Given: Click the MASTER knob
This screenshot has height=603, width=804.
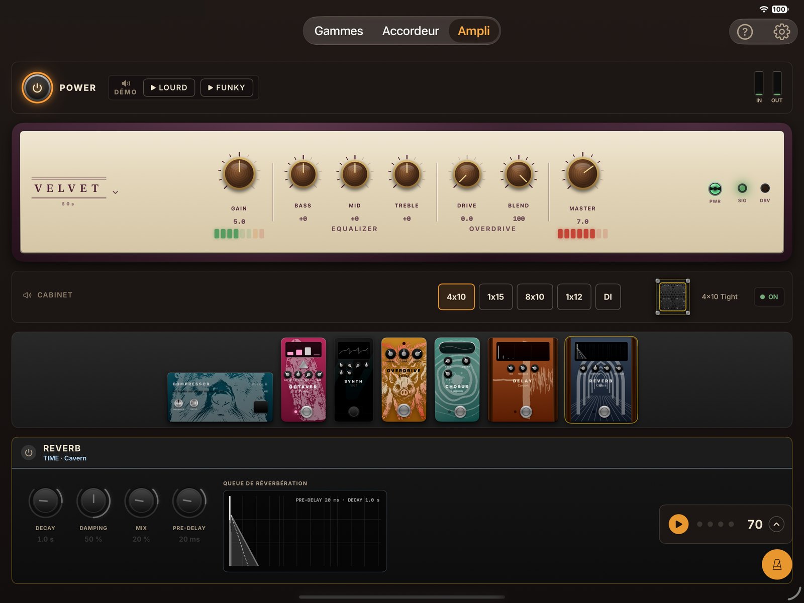Looking at the screenshot, I should click(582, 173).
